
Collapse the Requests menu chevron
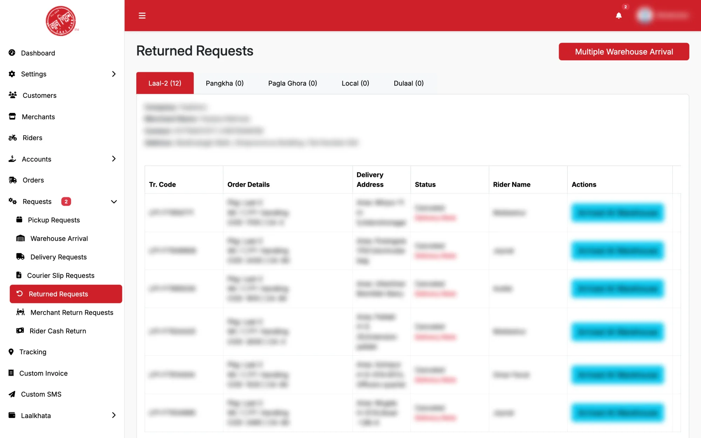(x=114, y=201)
